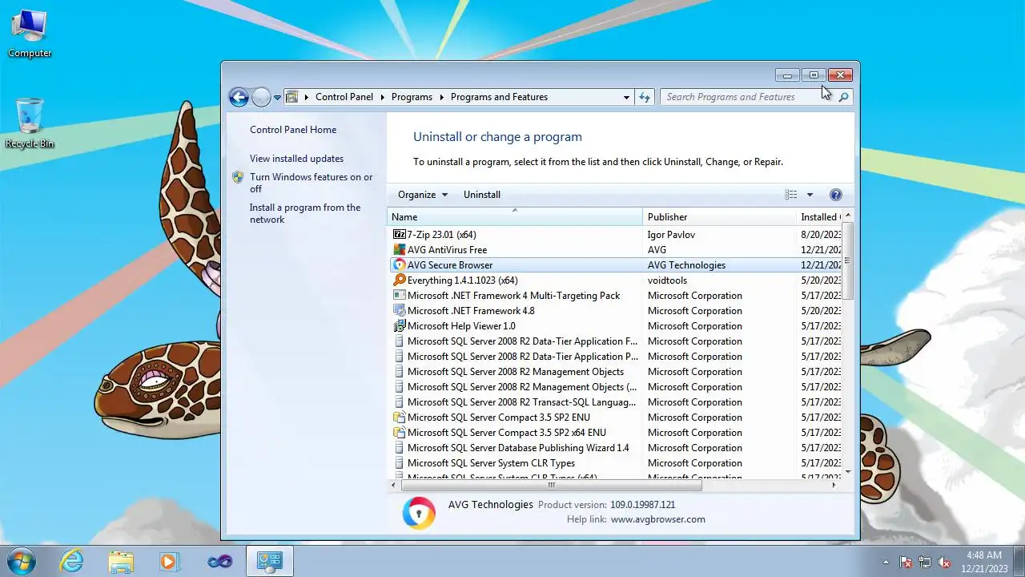
Task: Open View installed updates link
Action: (296, 159)
